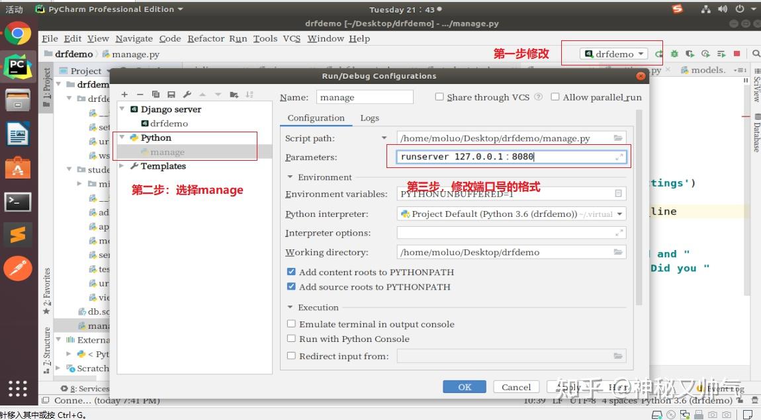Confirm settings by clicking OK

[x=464, y=387]
